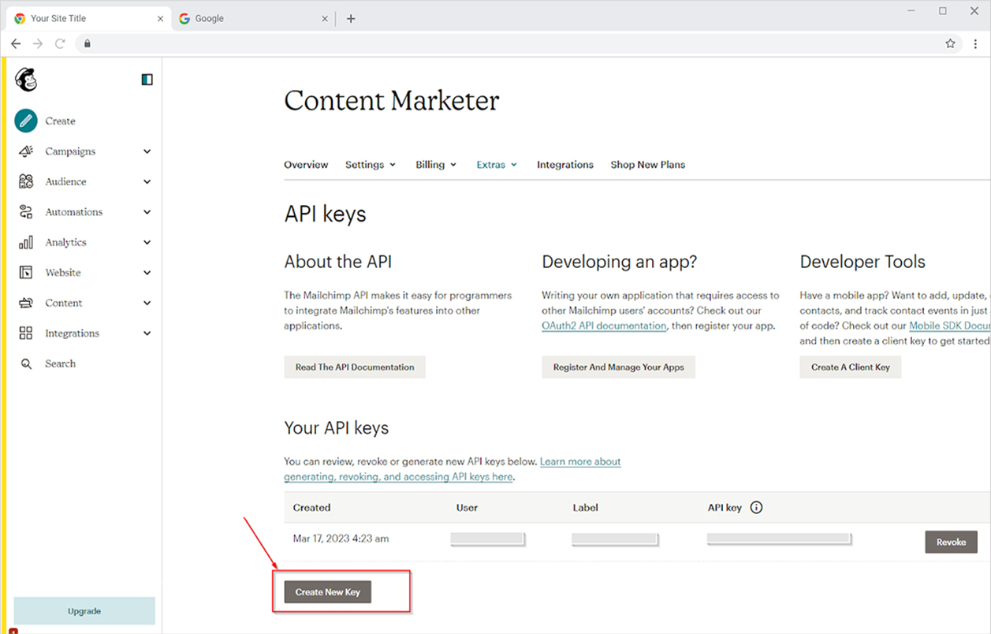The height and width of the screenshot is (634, 991).
Task: Click the Mailchimp Freddie logo
Action: coord(26,79)
